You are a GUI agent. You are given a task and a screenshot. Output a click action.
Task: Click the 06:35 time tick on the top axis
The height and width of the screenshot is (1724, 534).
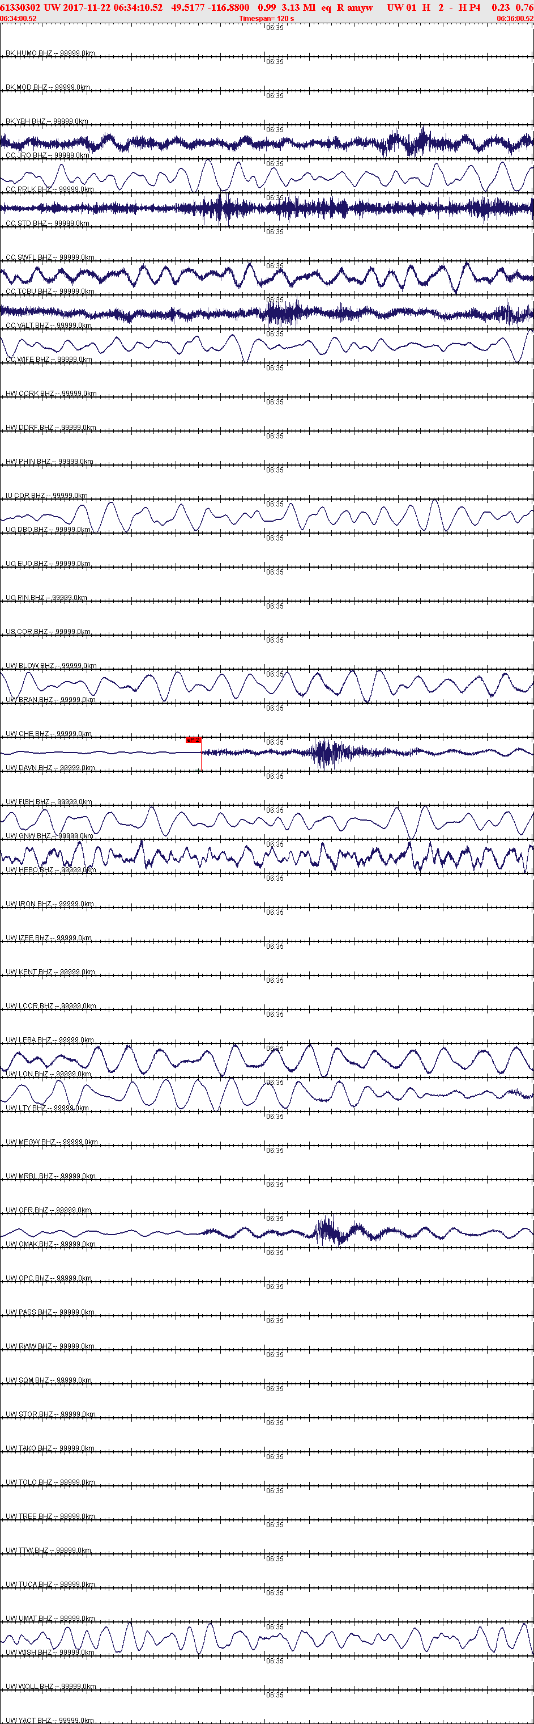(x=275, y=28)
